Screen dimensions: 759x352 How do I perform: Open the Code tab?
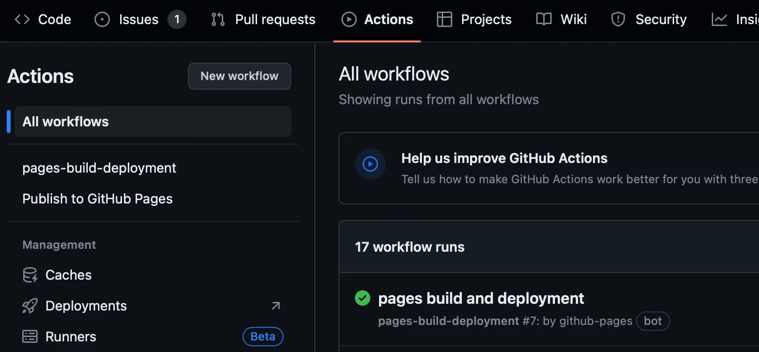(x=42, y=19)
